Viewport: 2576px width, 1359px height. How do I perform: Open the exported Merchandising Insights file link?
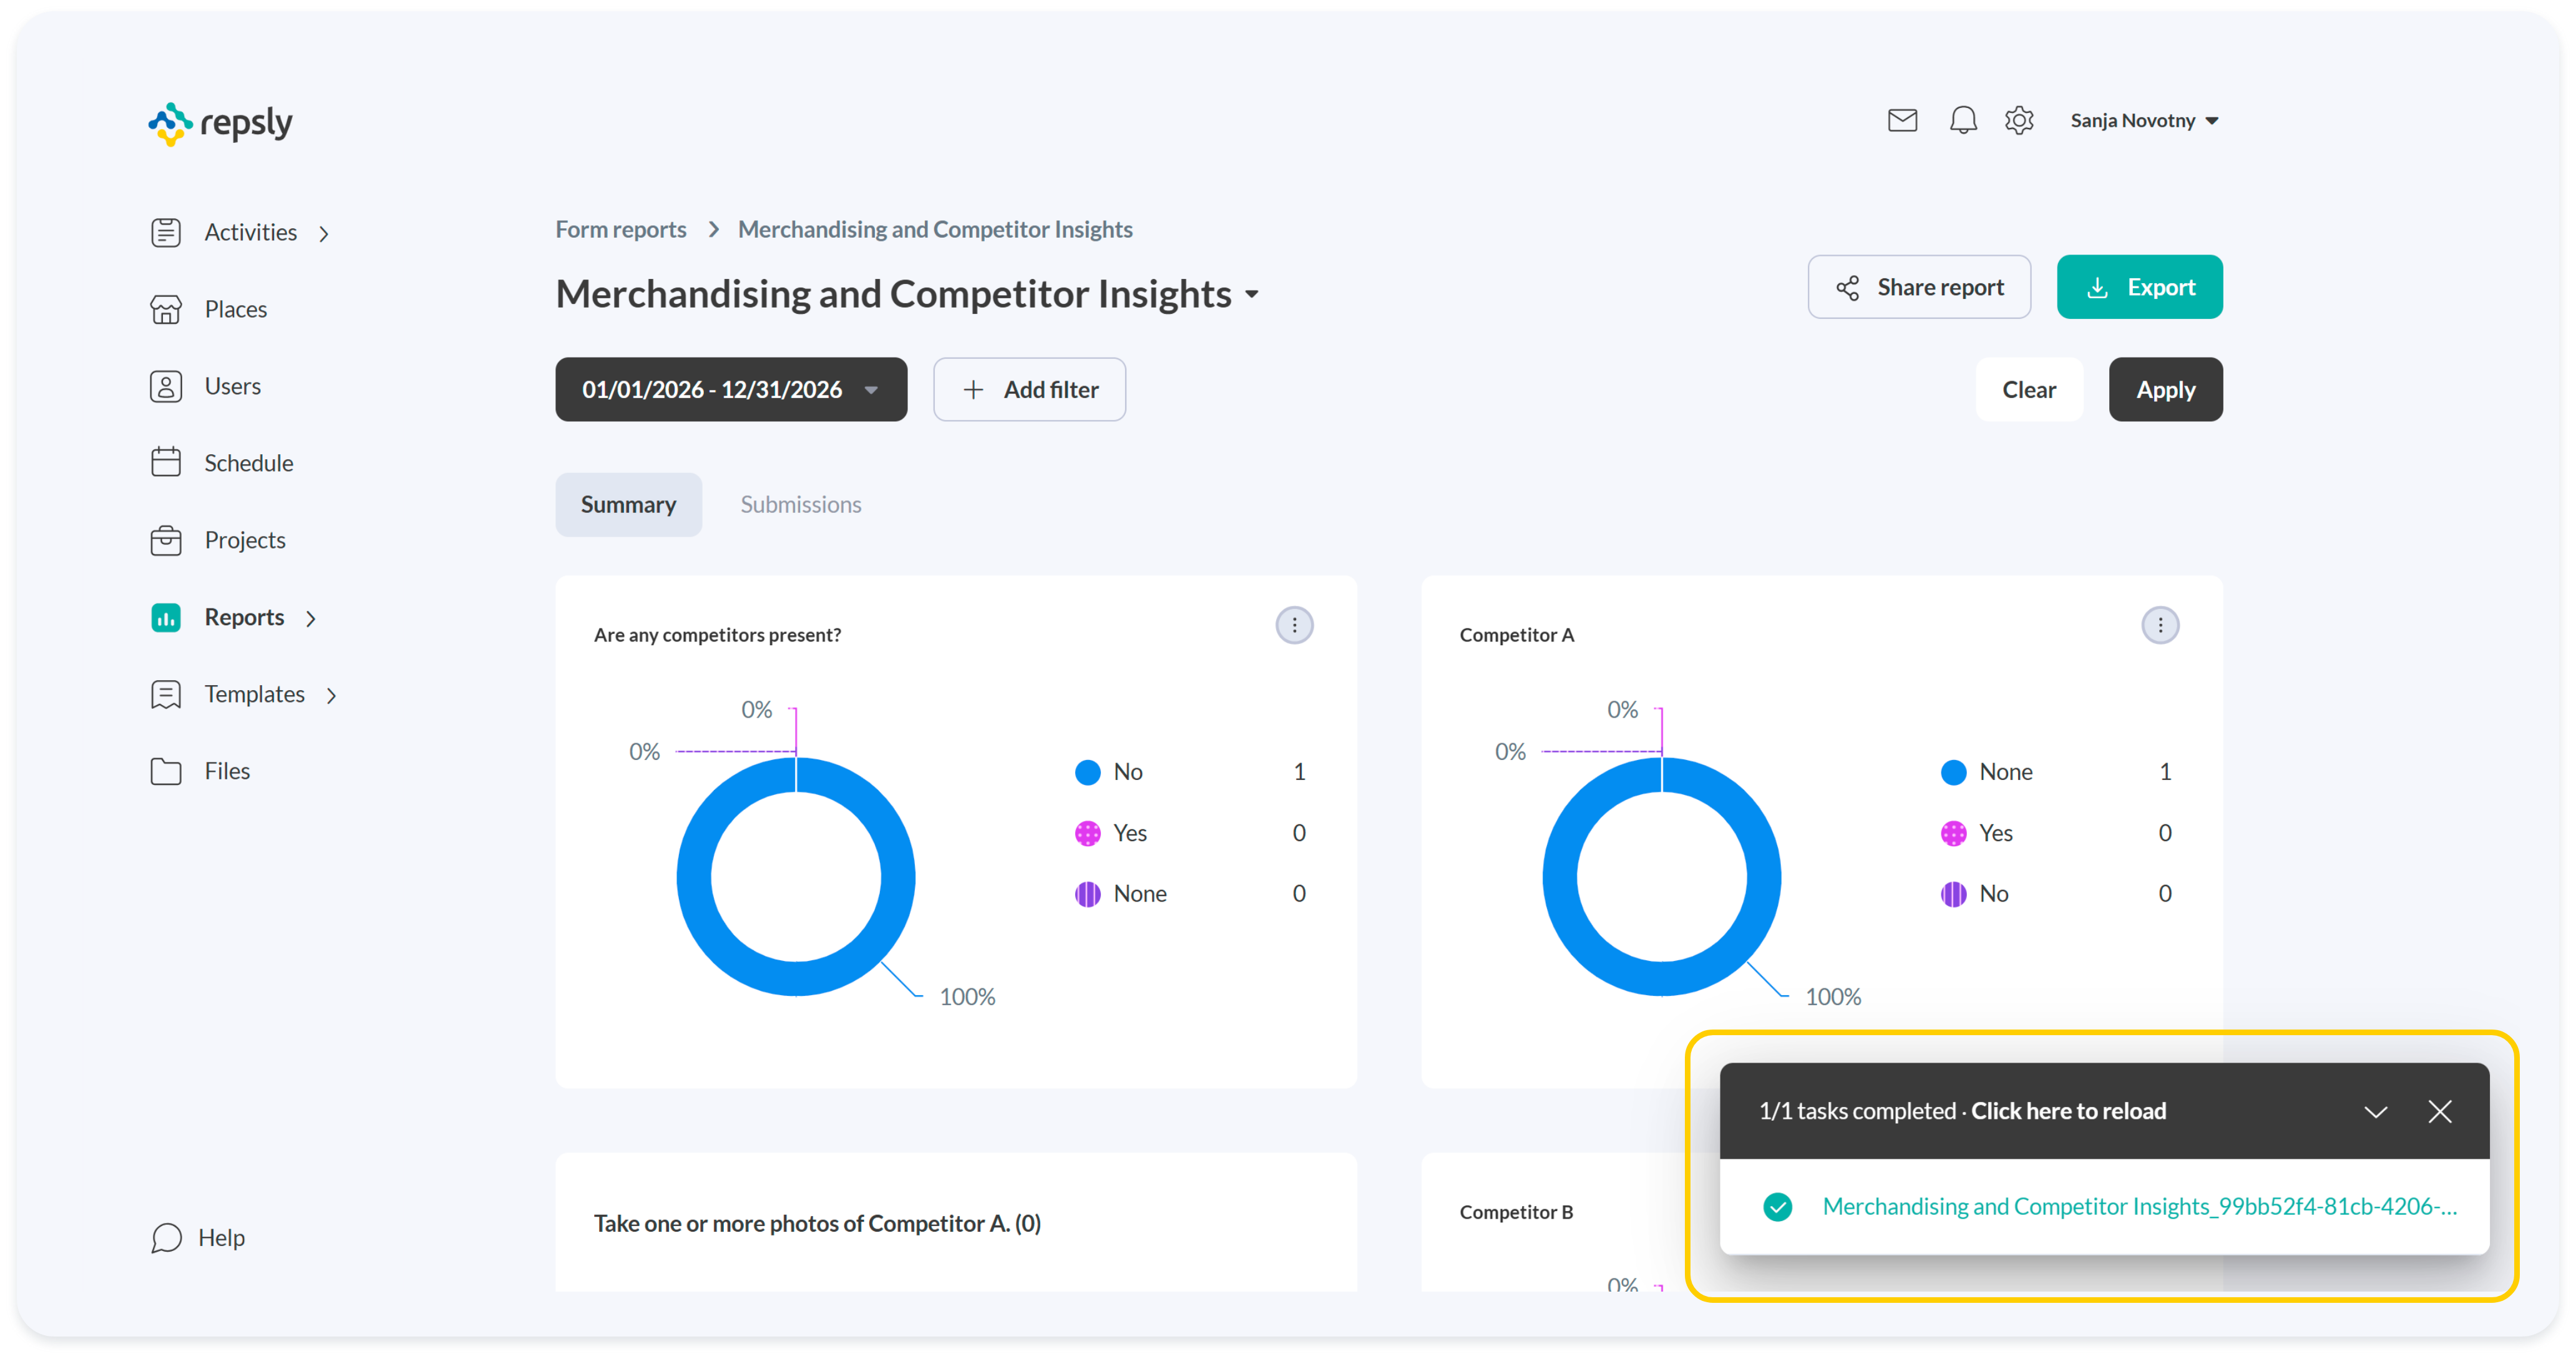pos(2138,1207)
